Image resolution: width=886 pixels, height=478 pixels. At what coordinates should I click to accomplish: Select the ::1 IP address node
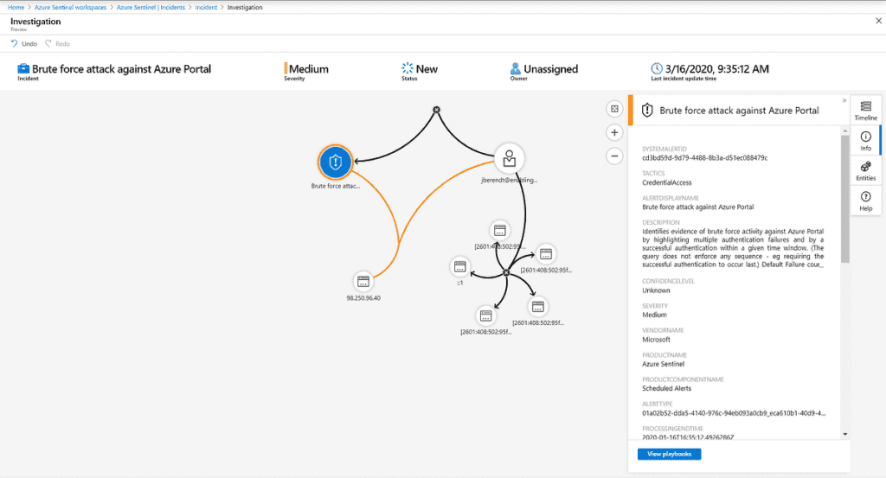click(460, 266)
